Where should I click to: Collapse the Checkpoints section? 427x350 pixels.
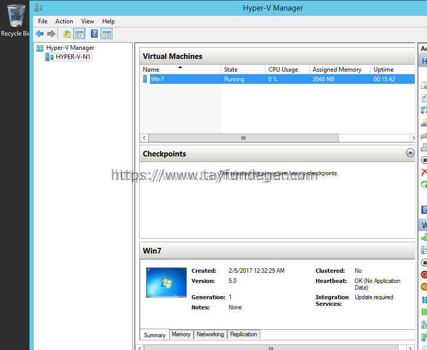click(x=410, y=153)
